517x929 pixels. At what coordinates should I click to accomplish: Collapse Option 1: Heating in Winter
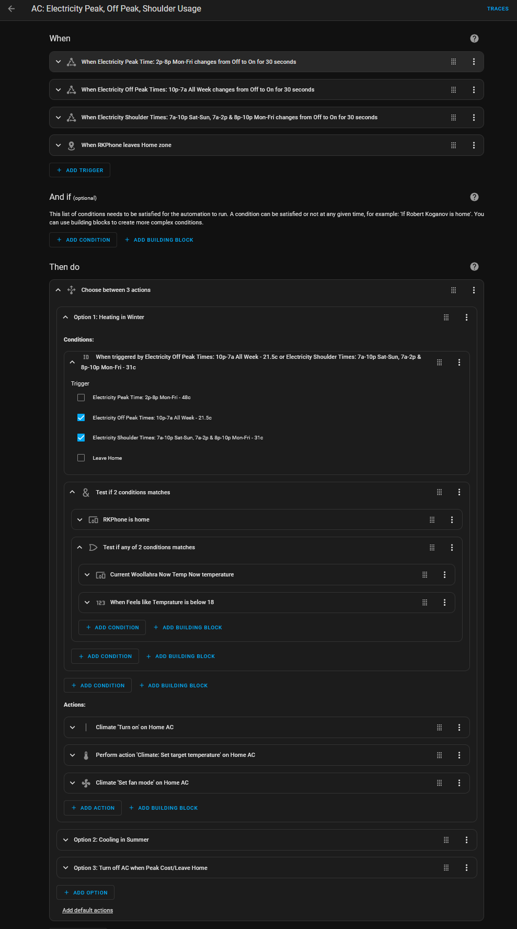[66, 318]
